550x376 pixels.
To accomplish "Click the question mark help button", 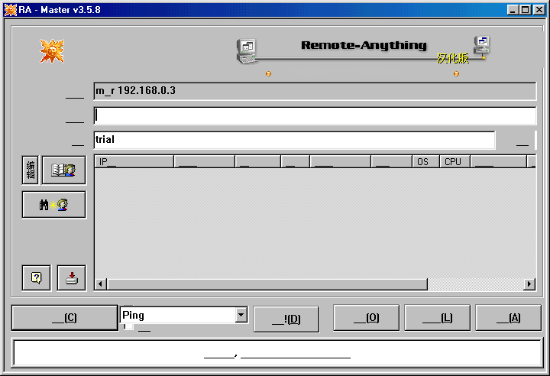I will click(36, 278).
